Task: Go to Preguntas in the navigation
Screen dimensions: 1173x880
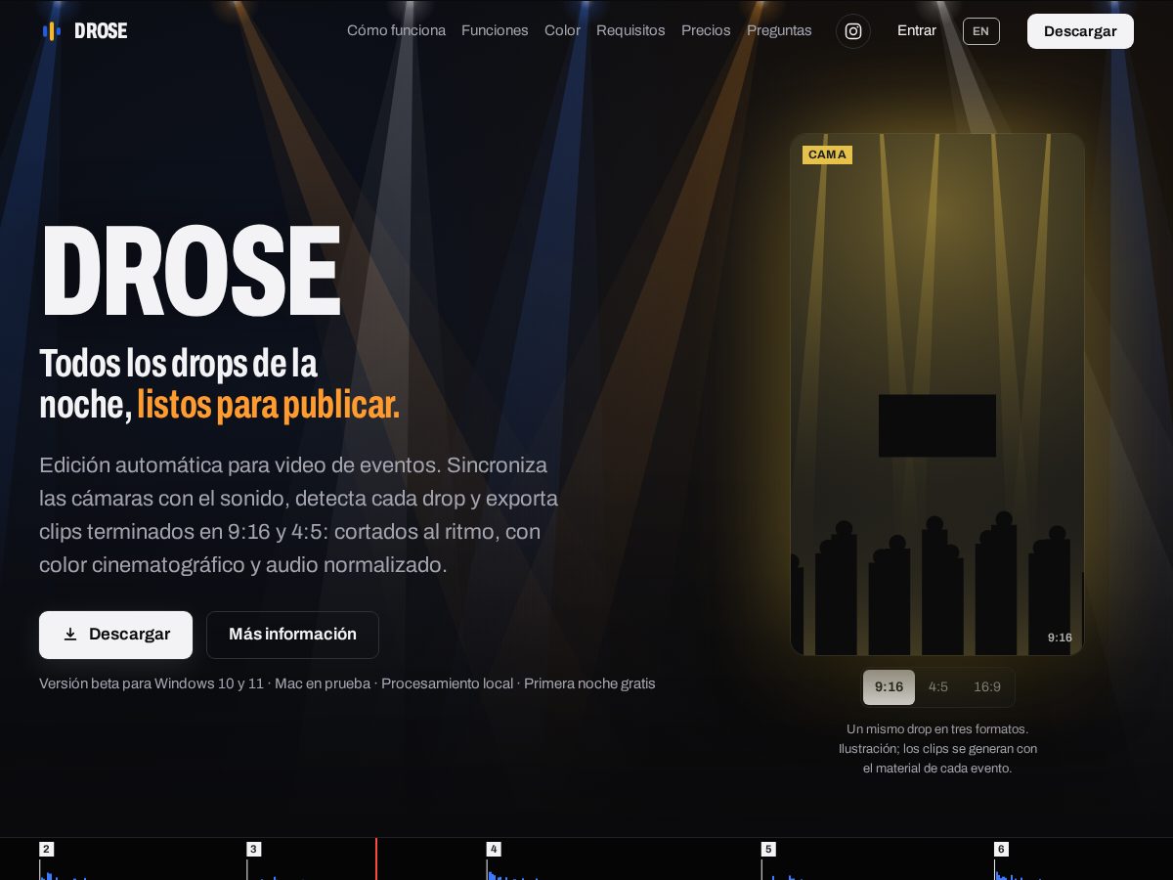Action: tap(779, 30)
